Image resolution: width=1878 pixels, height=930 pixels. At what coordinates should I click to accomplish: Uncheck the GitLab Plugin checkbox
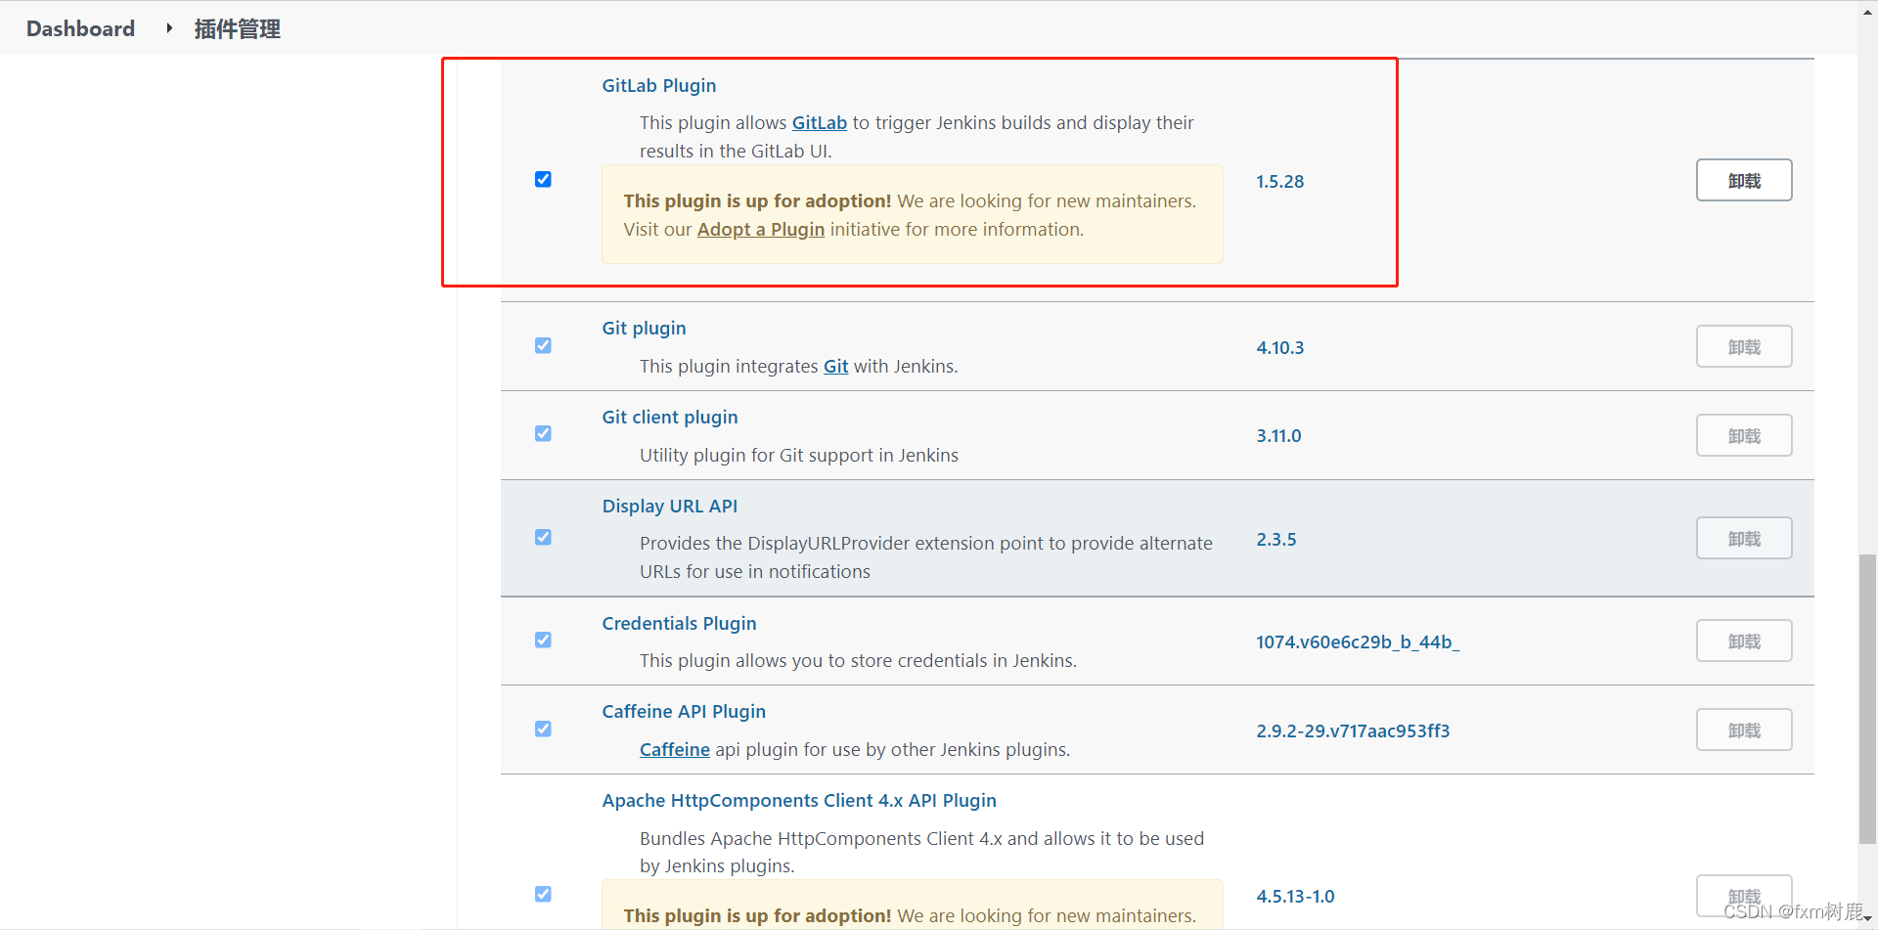pyautogui.click(x=543, y=179)
